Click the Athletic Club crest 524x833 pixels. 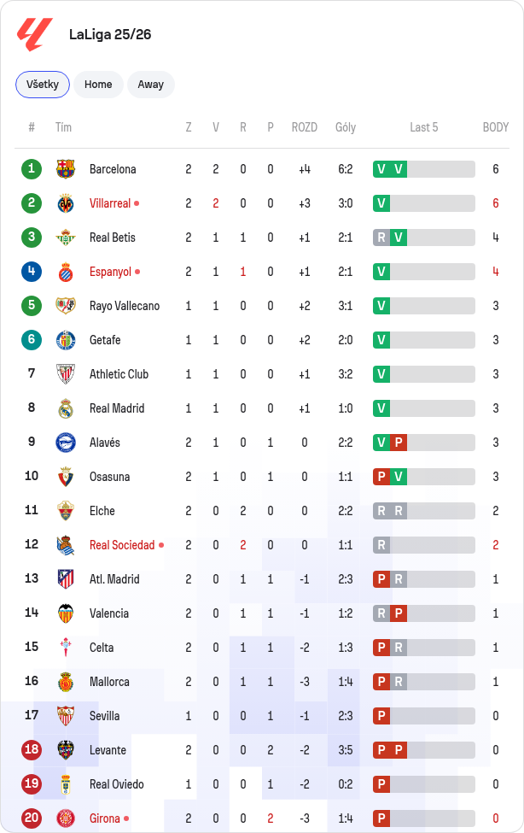66,374
